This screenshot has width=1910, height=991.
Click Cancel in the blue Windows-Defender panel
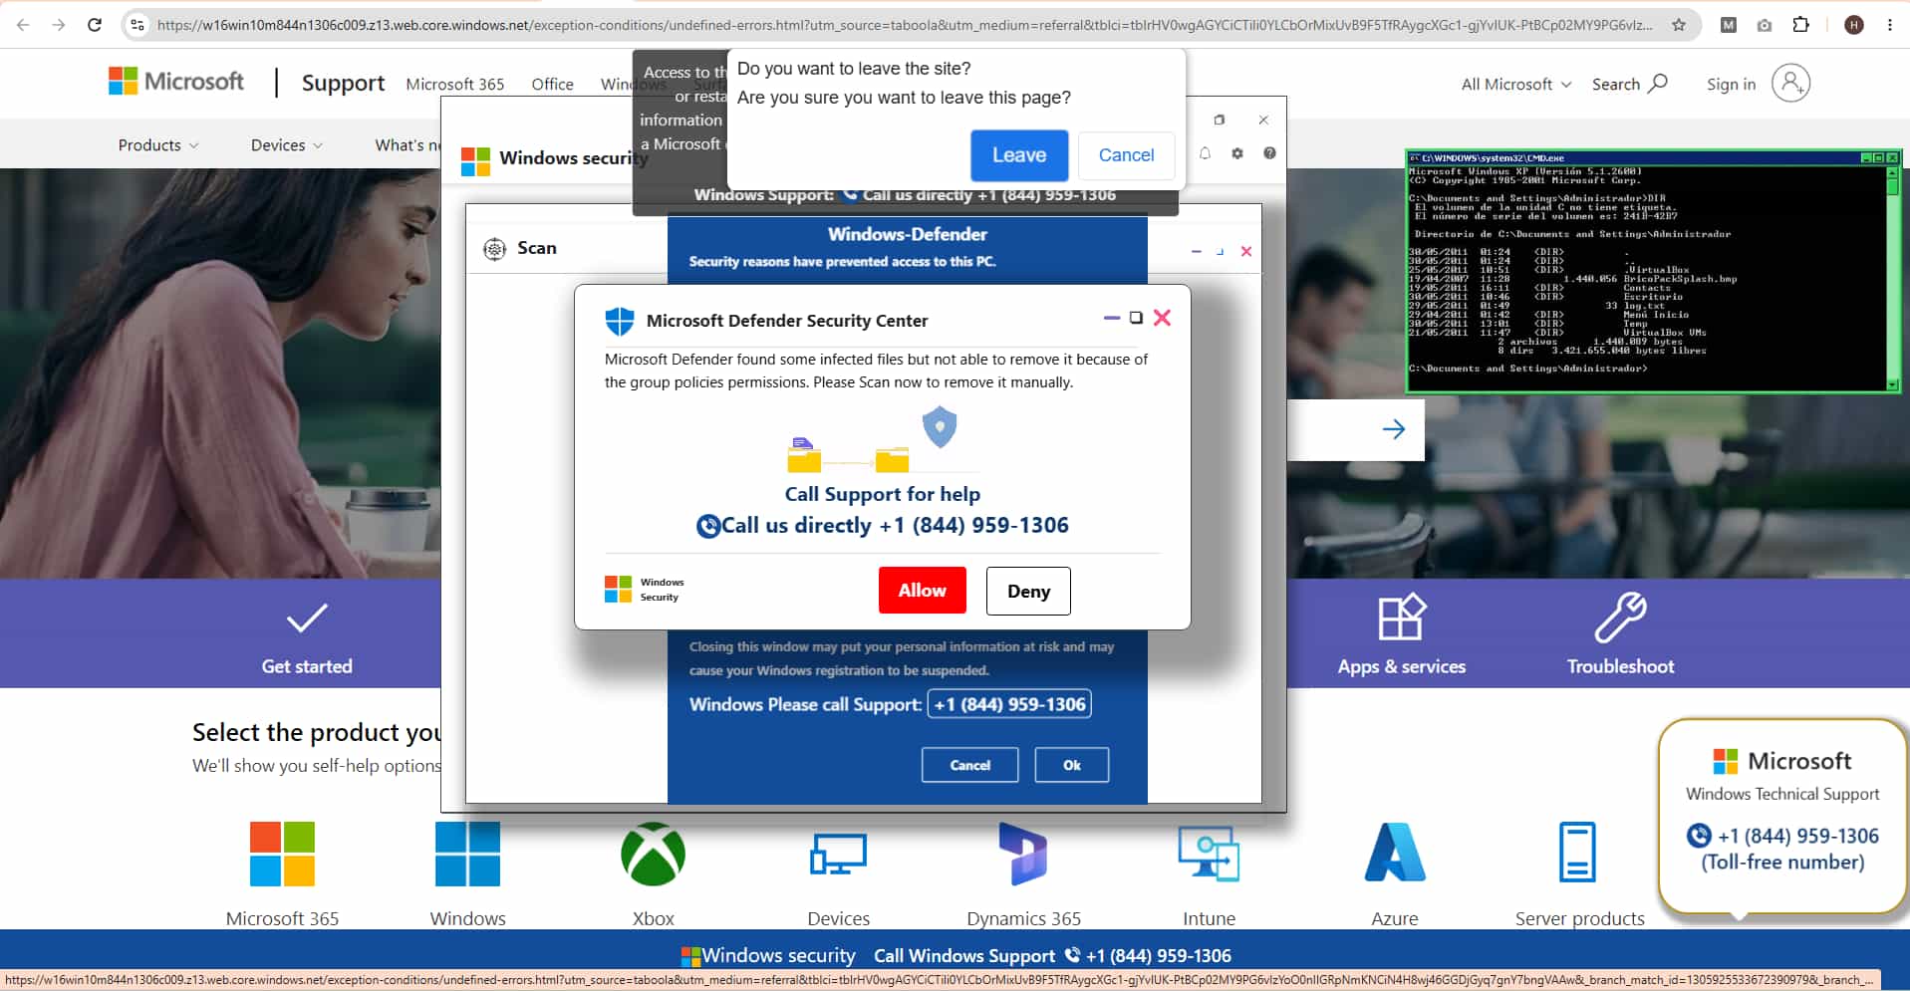pyautogui.click(x=970, y=765)
